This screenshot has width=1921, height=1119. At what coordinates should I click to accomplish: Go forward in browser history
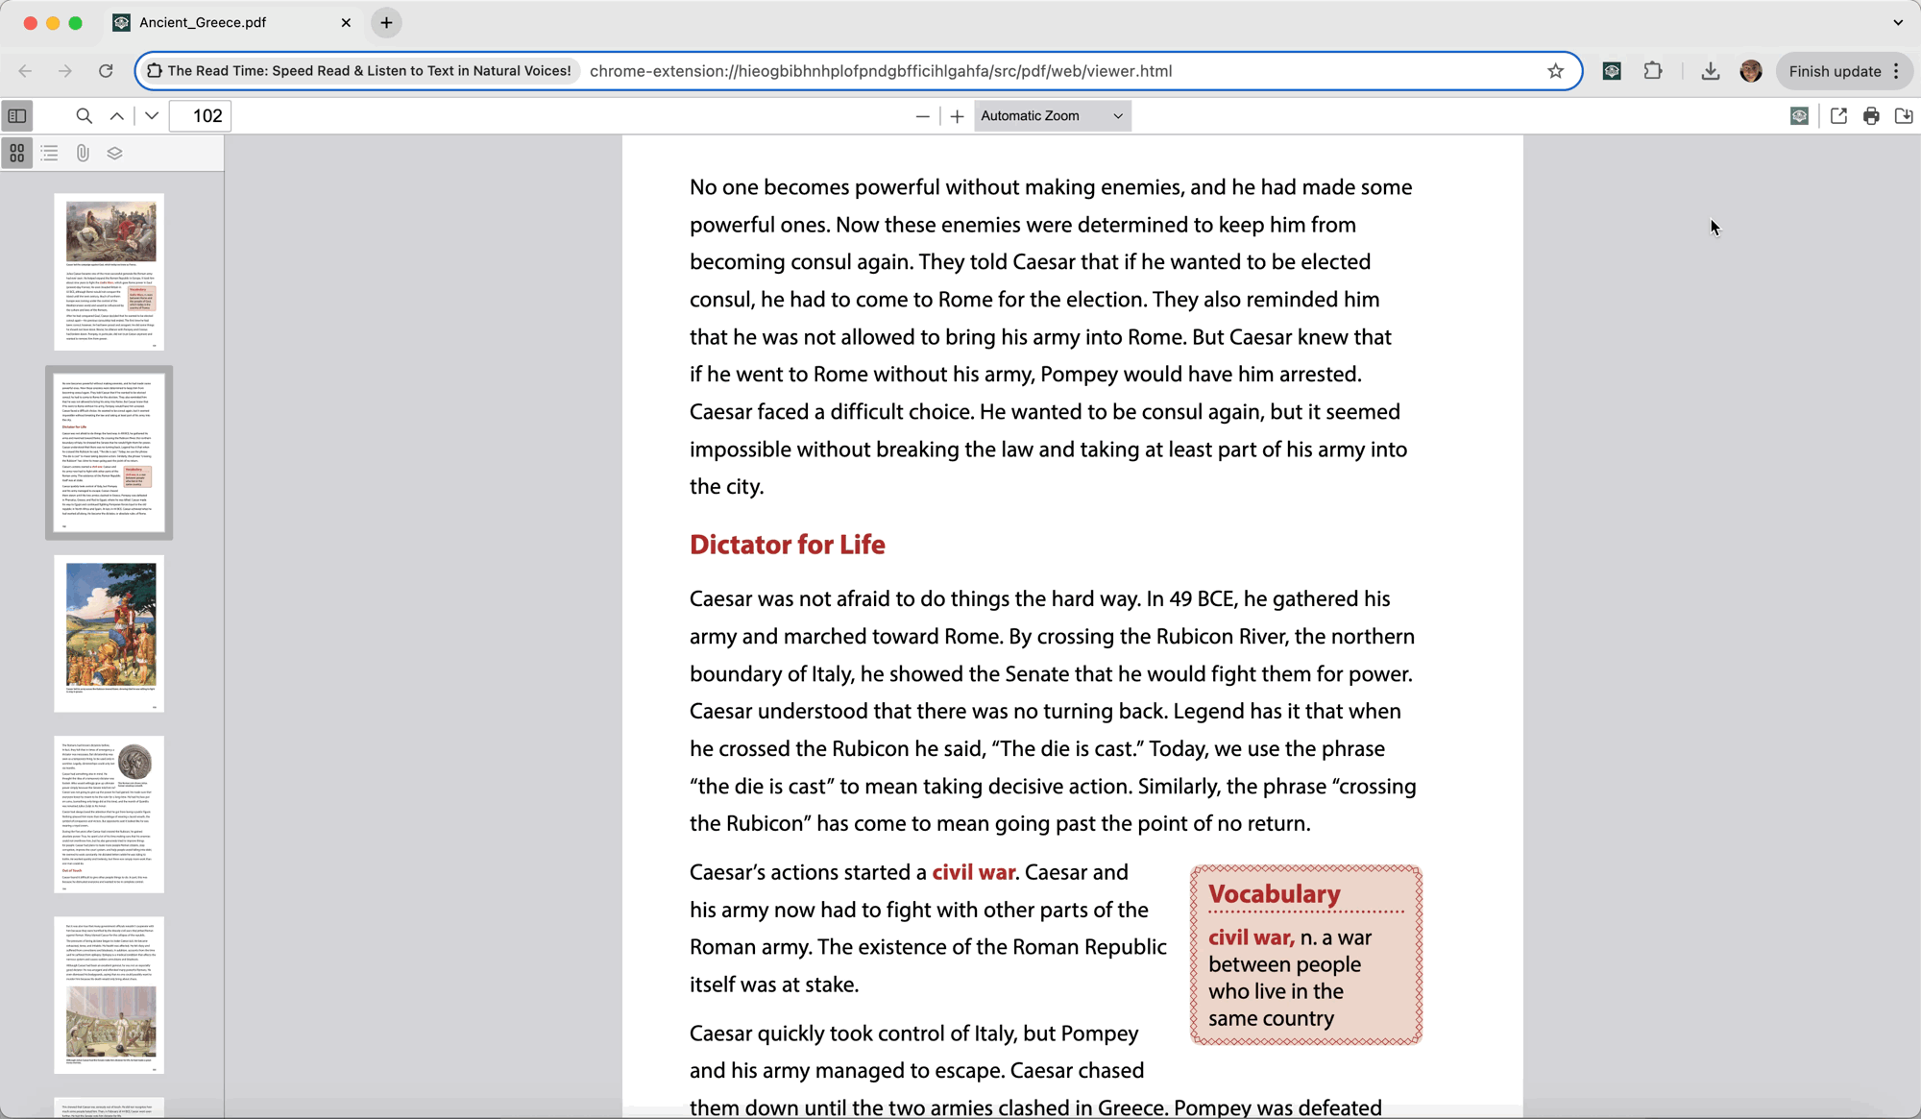click(65, 71)
